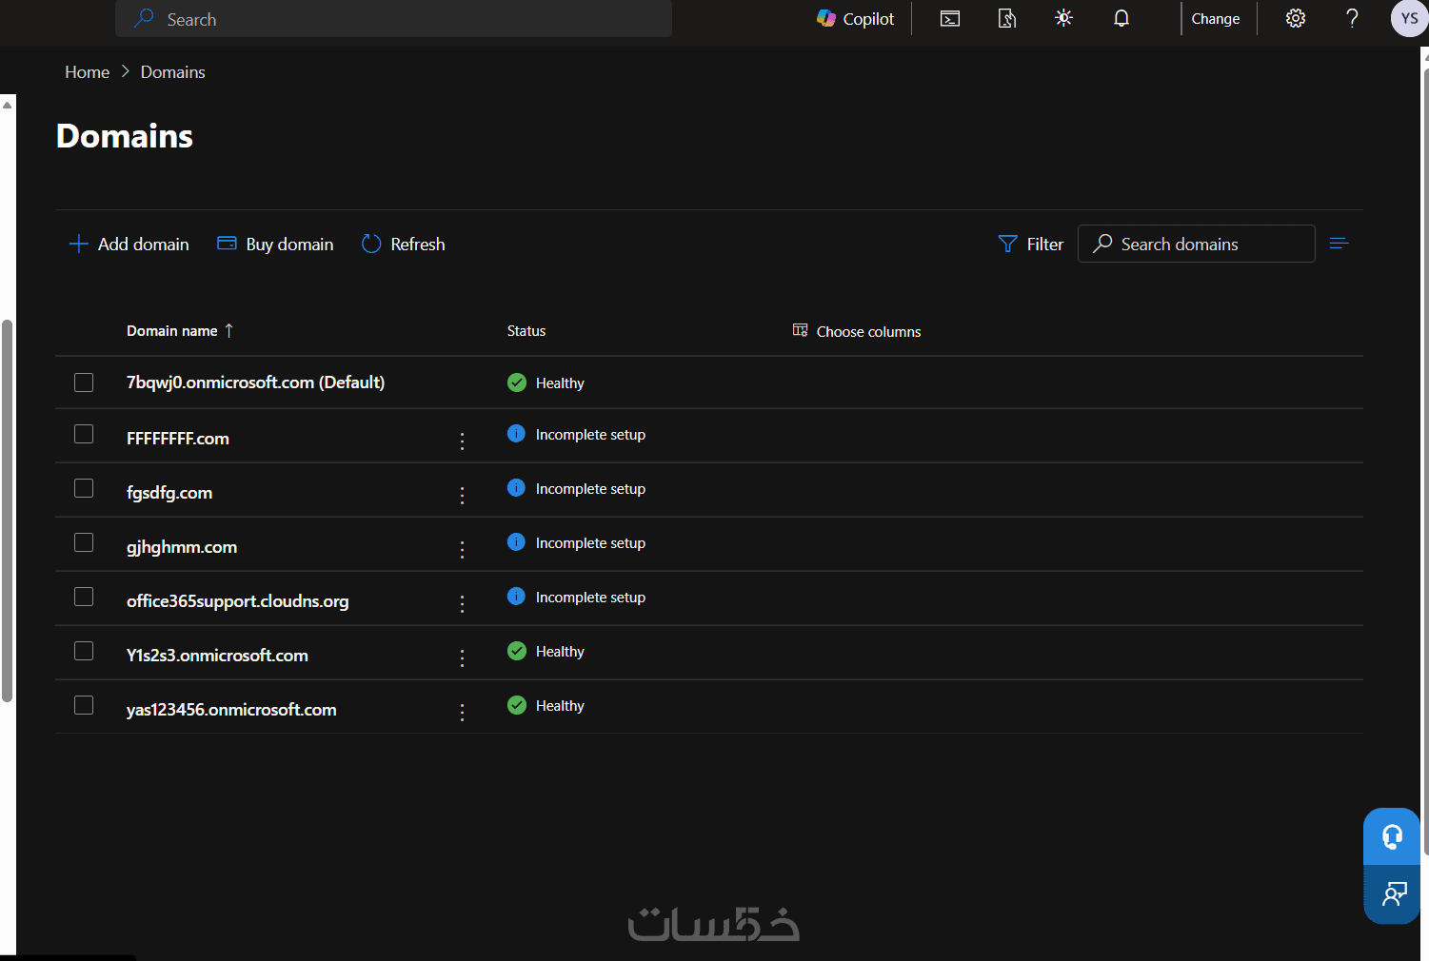Check the gjhghmm.com row box
The image size is (1429, 961).
pyautogui.click(x=84, y=542)
